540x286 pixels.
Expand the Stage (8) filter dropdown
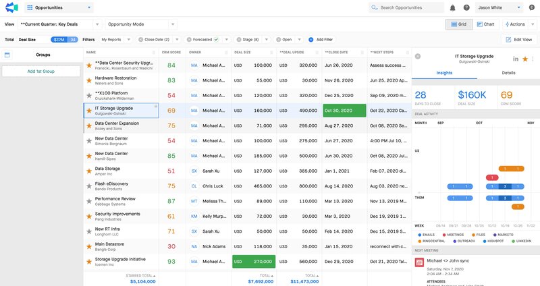(266, 40)
